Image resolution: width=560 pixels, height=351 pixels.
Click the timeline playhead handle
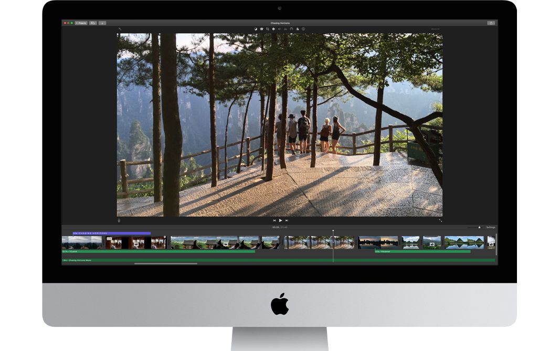(x=333, y=231)
